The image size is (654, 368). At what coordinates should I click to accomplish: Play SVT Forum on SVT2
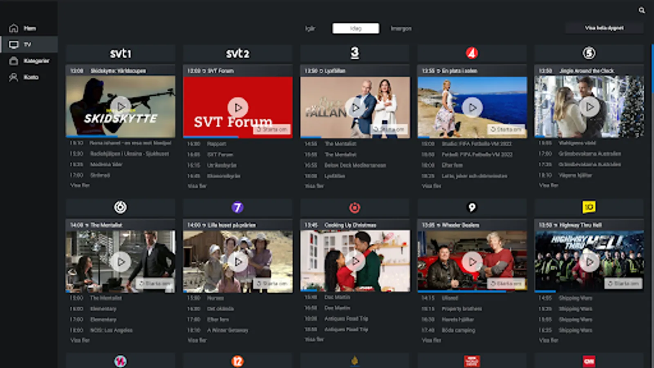coord(238,108)
